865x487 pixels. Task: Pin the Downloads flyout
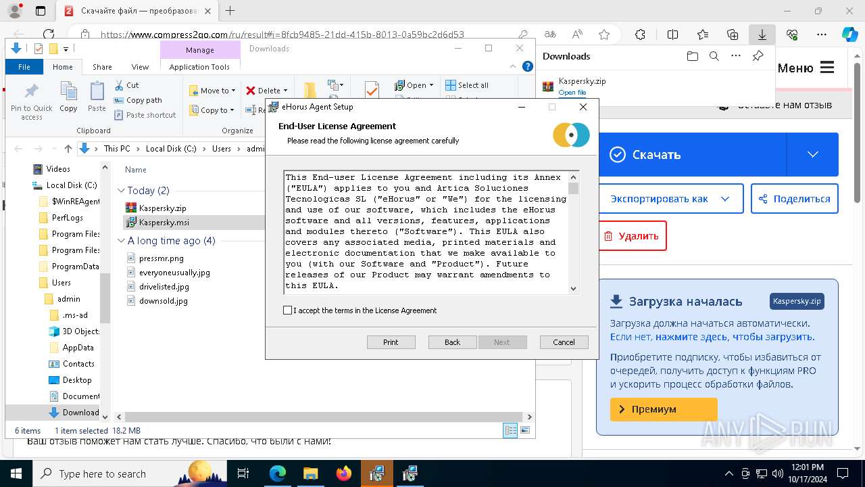(x=758, y=56)
